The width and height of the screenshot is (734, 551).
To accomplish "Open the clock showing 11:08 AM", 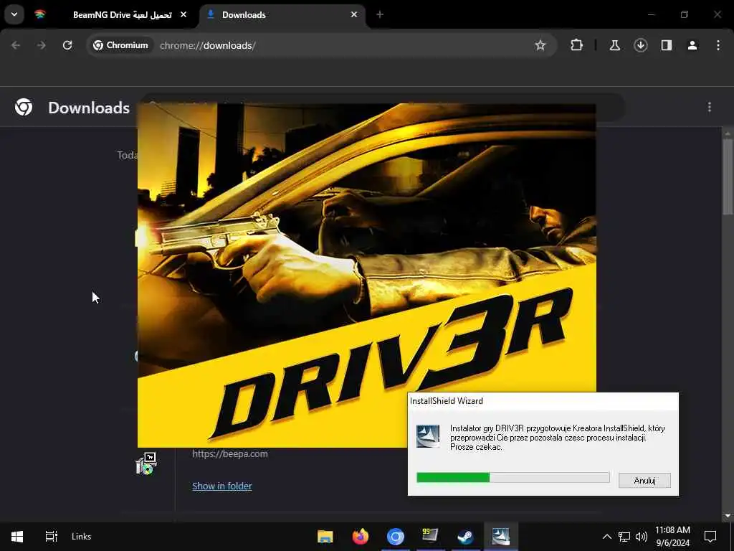I will (672, 537).
